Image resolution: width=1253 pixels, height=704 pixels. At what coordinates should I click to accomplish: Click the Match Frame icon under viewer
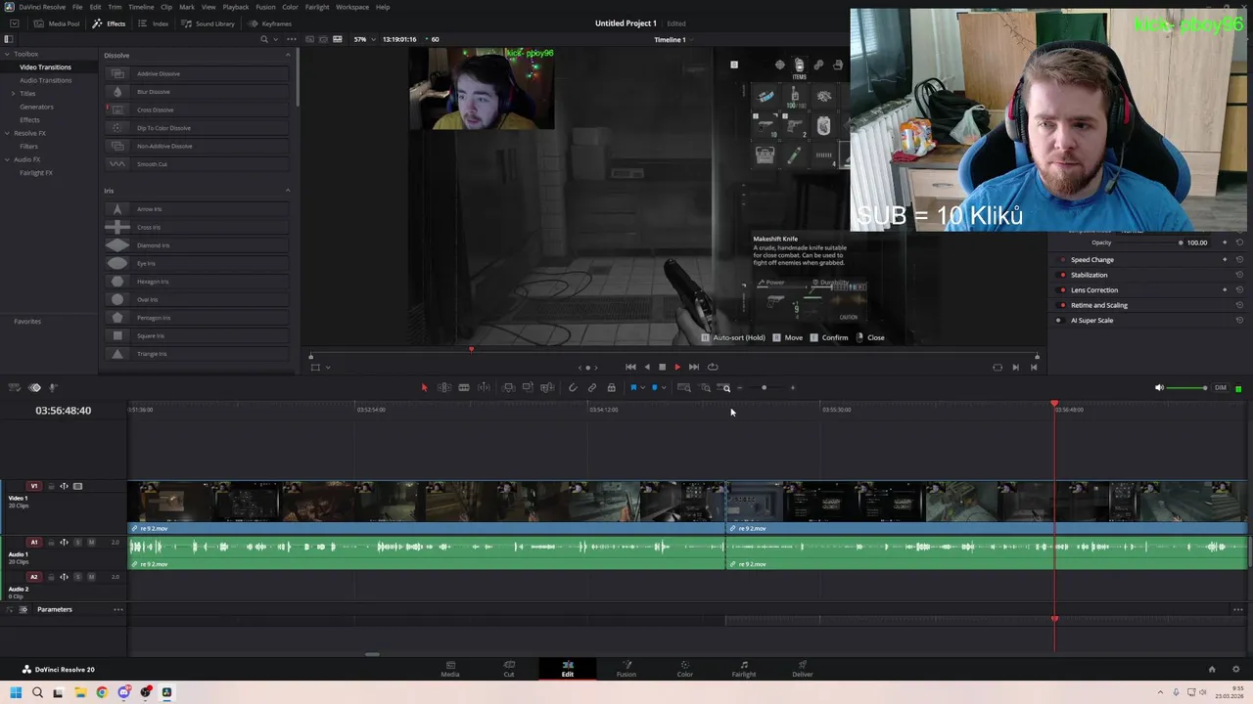[x=998, y=368]
